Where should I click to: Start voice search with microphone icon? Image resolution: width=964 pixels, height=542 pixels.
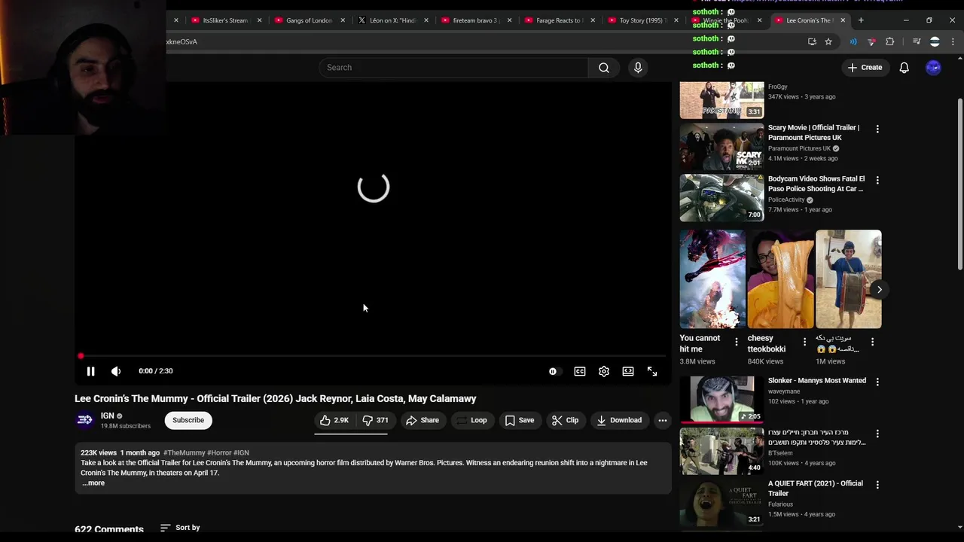[638, 68]
